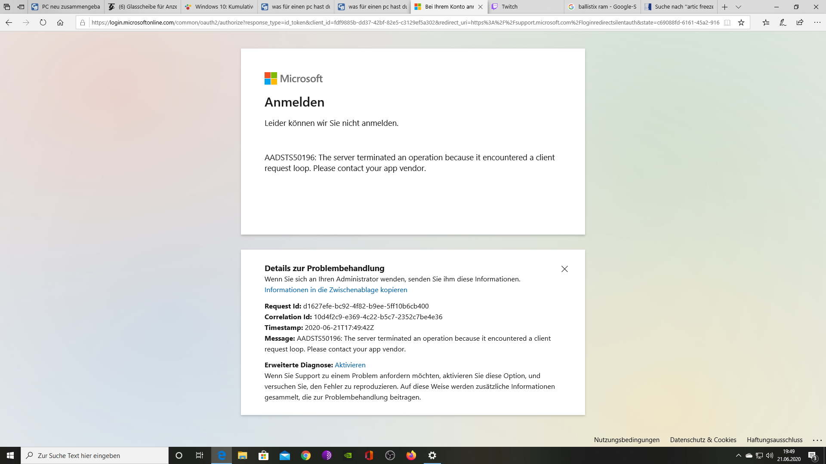
Task: Expand the tab previews chevron
Action: pos(738,7)
